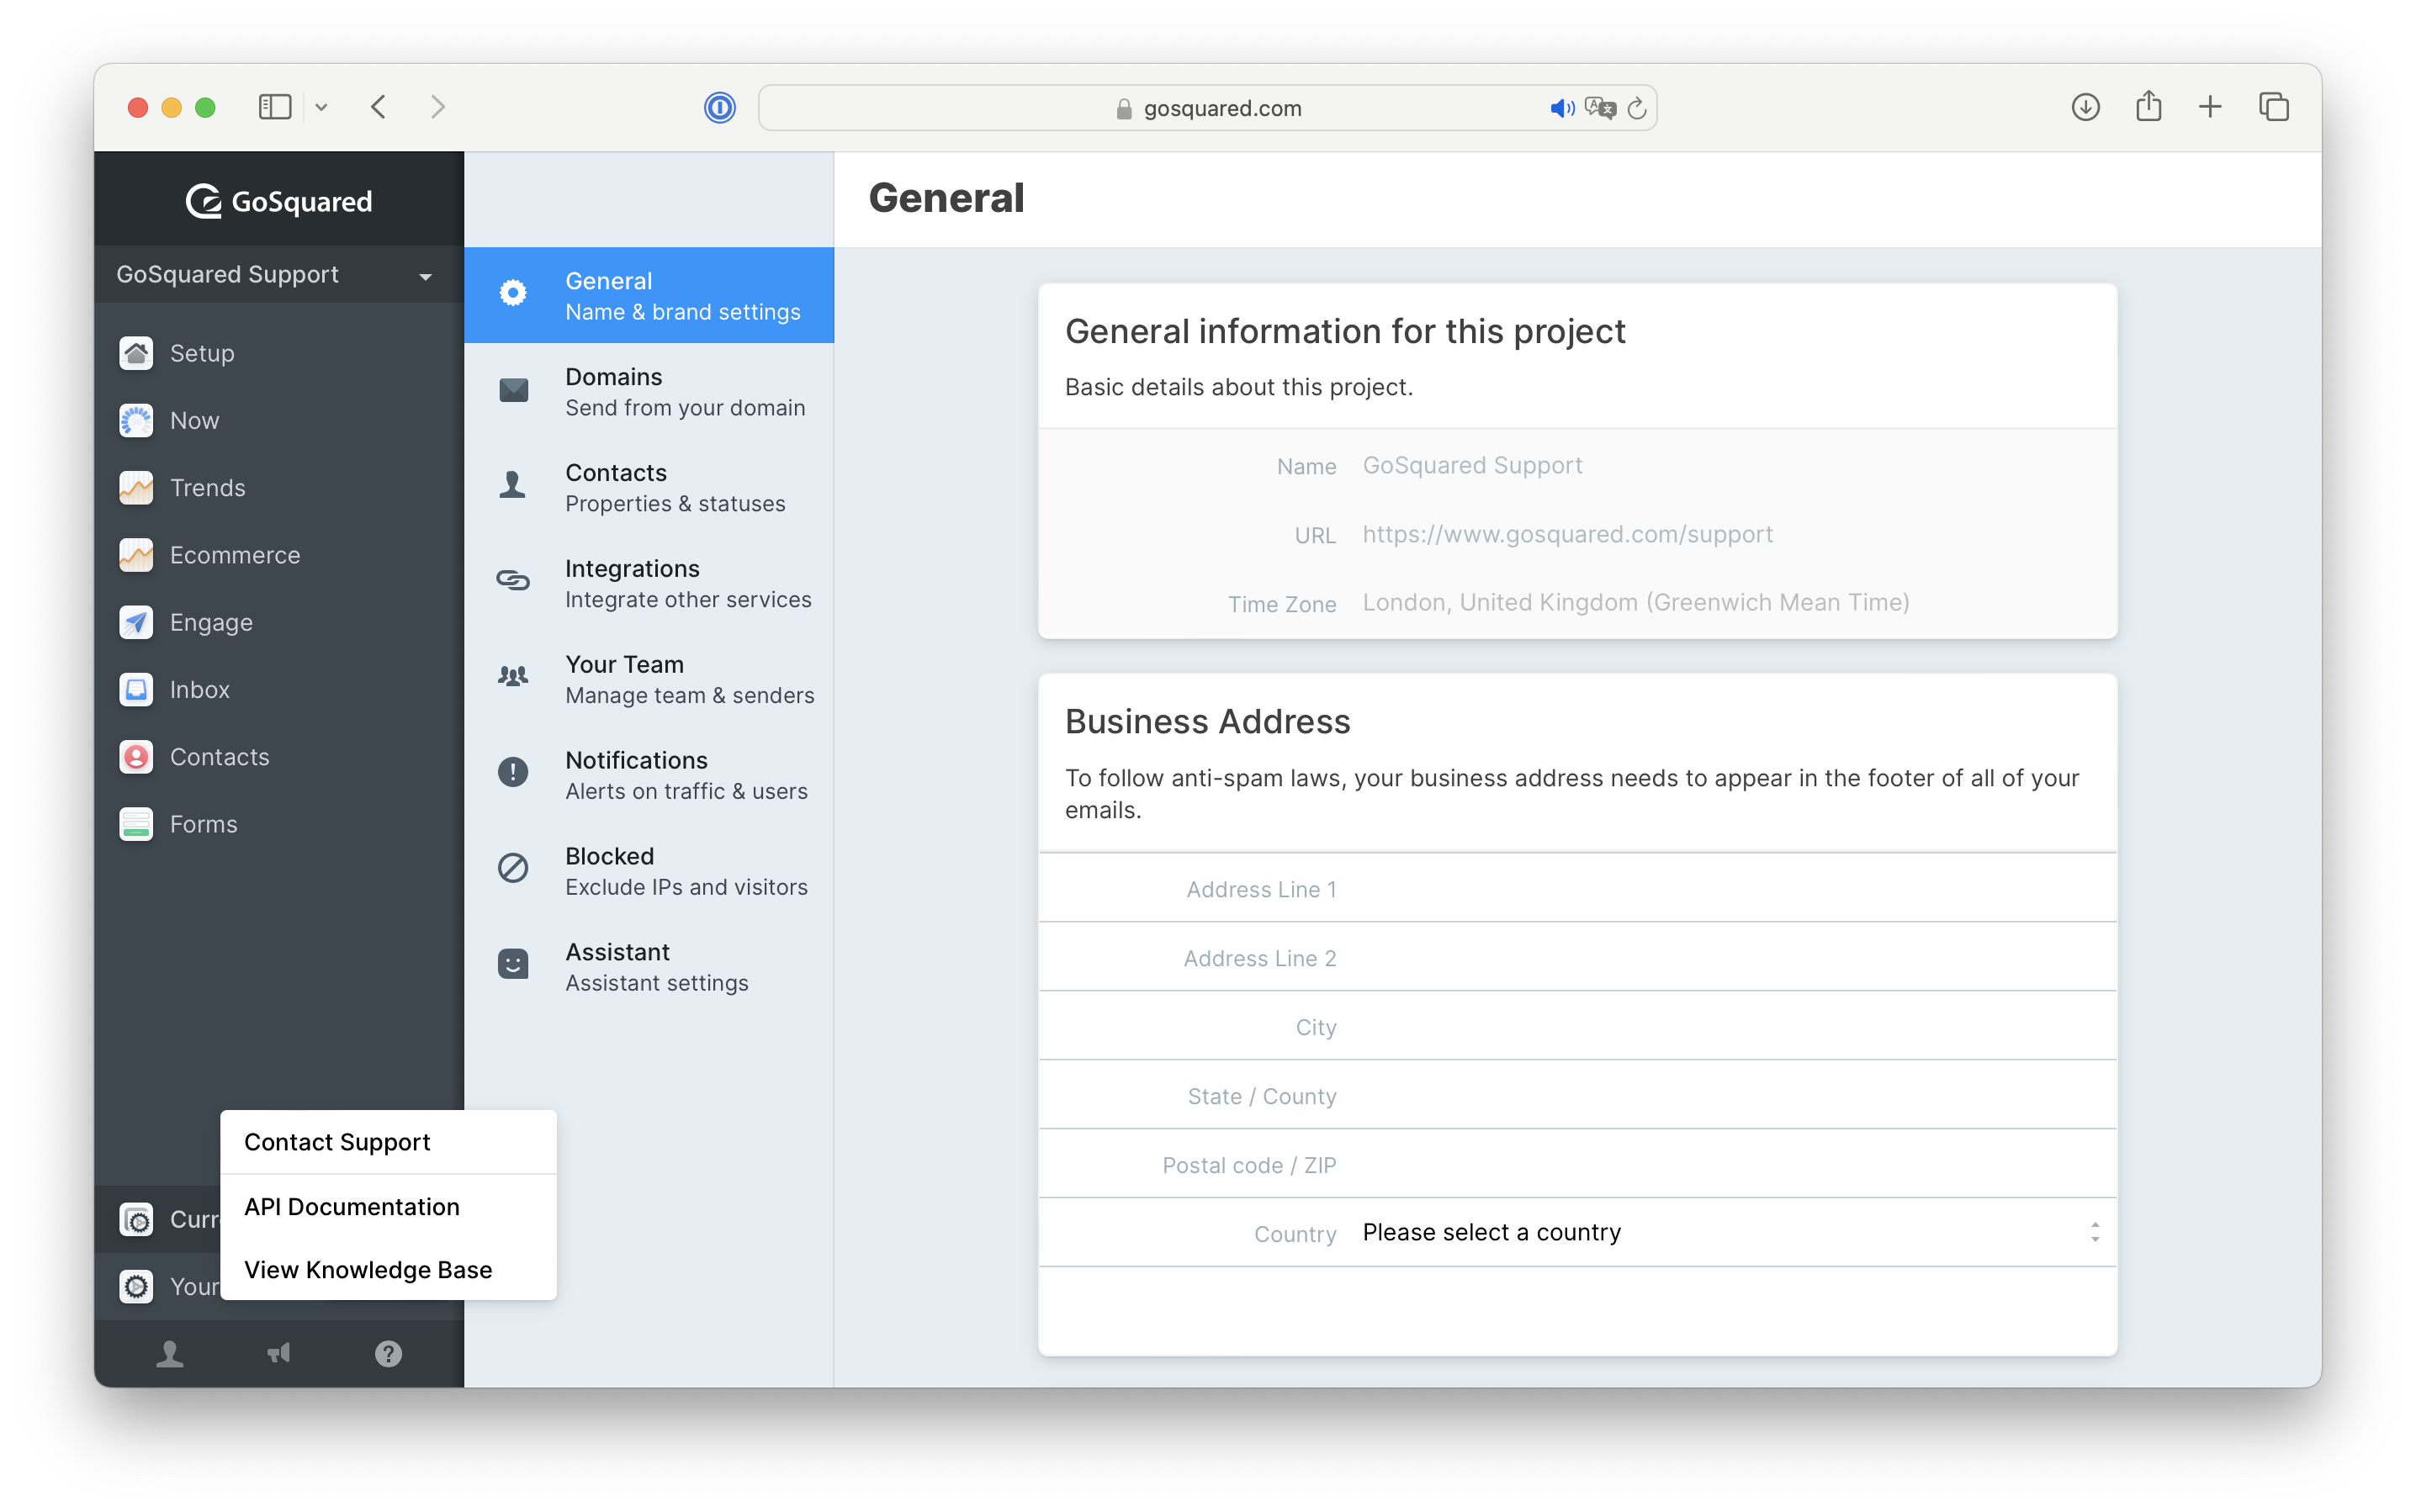The image size is (2416, 1512).
Task: Click the Your account settings gear icon
Action: [136, 1286]
